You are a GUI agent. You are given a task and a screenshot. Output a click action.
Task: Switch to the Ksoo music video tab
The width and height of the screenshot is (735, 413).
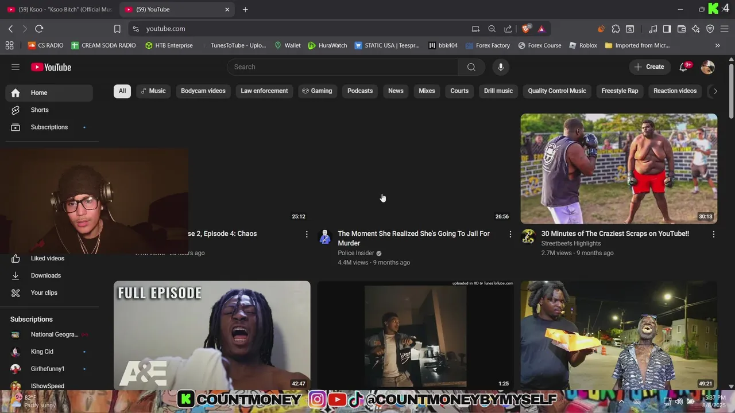(x=59, y=9)
